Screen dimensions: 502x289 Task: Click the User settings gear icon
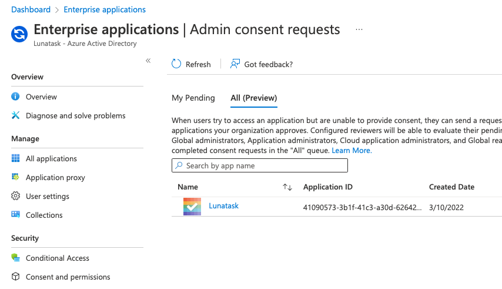point(15,196)
